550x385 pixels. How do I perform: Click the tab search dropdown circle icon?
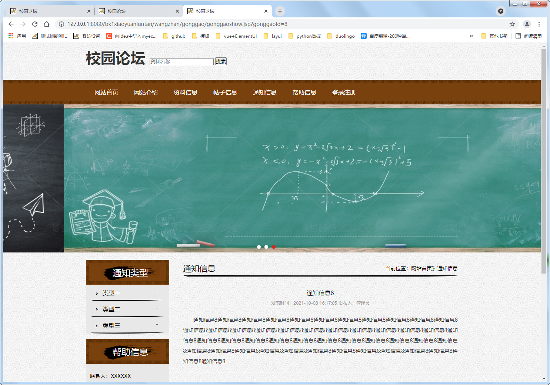(x=501, y=11)
